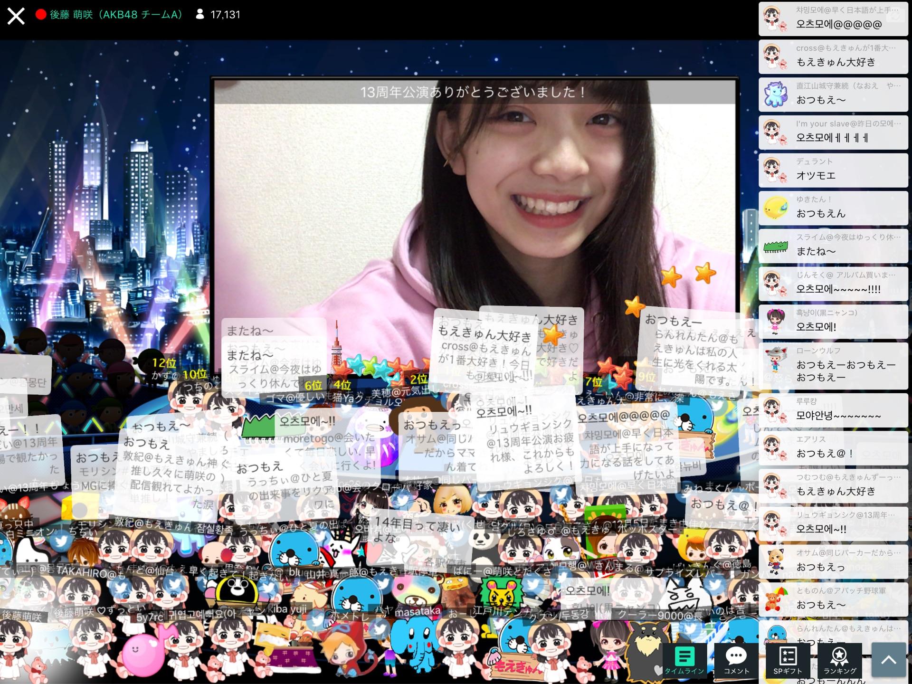Screen dimensions: 912x684
Task: Select comment 'オツモエ' from デュラント
Action: pyautogui.click(x=833, y=170)
